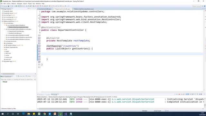
Task: Open the Javadoc view tab
Action: coord(48,95)
